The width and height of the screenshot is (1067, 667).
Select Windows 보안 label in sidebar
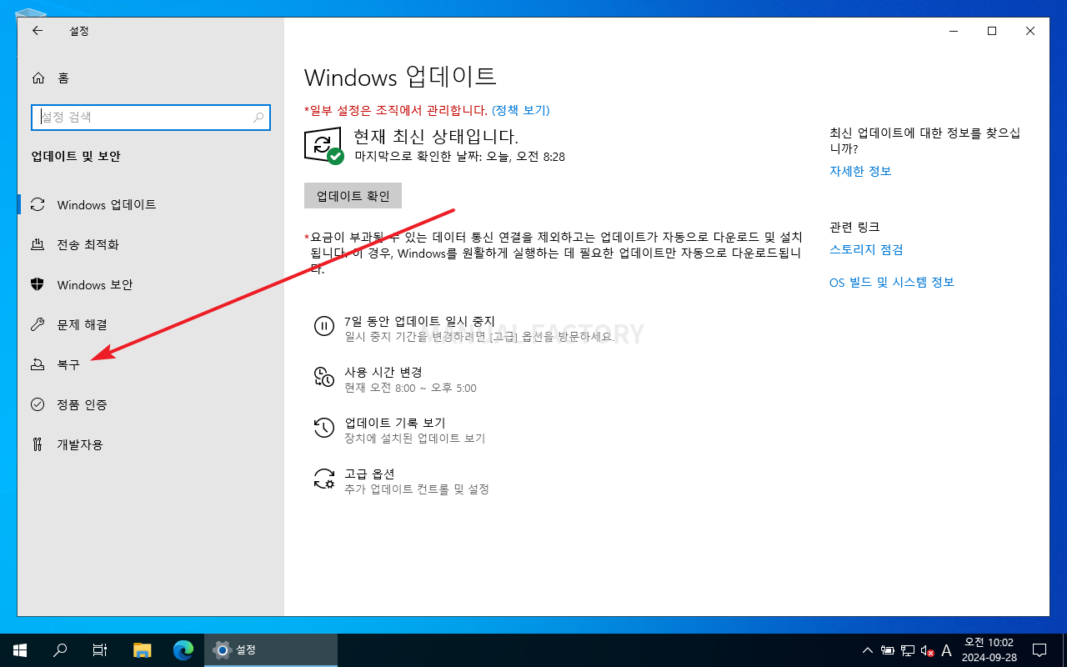95,284
